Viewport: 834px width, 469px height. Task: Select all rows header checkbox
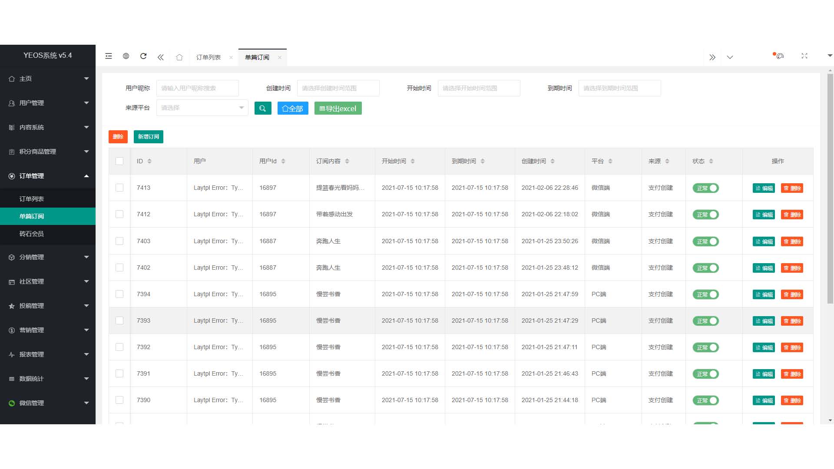pos(119,161)
